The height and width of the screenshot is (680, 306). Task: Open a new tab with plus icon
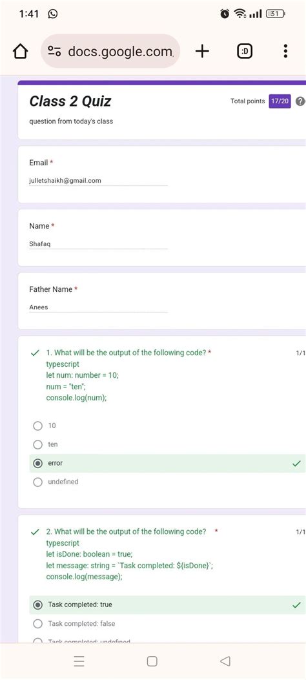202,52
